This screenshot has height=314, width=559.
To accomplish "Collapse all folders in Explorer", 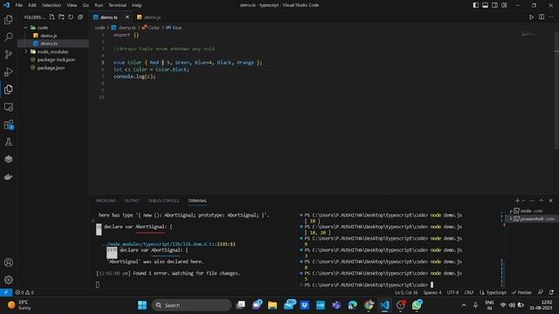I will coord(80,17).
